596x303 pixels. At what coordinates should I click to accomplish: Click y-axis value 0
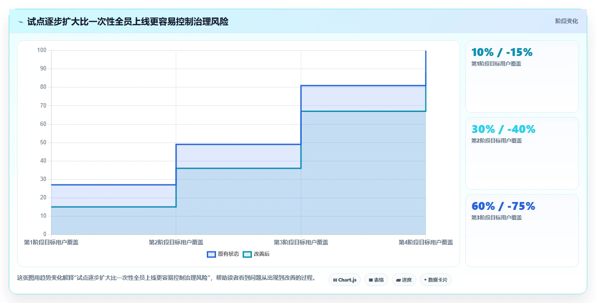[x=45, y=234]
